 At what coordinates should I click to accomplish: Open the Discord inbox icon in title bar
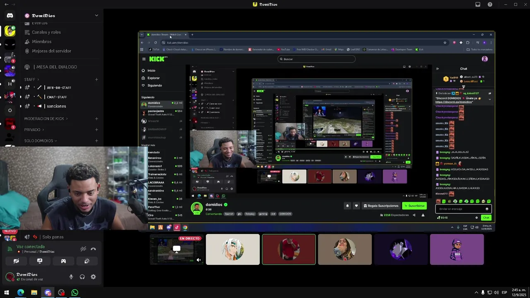coord(478,5)
